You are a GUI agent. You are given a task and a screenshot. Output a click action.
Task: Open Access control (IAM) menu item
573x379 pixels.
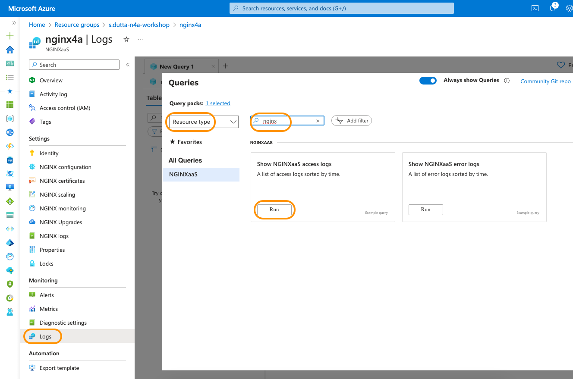[x=65, y=108]
